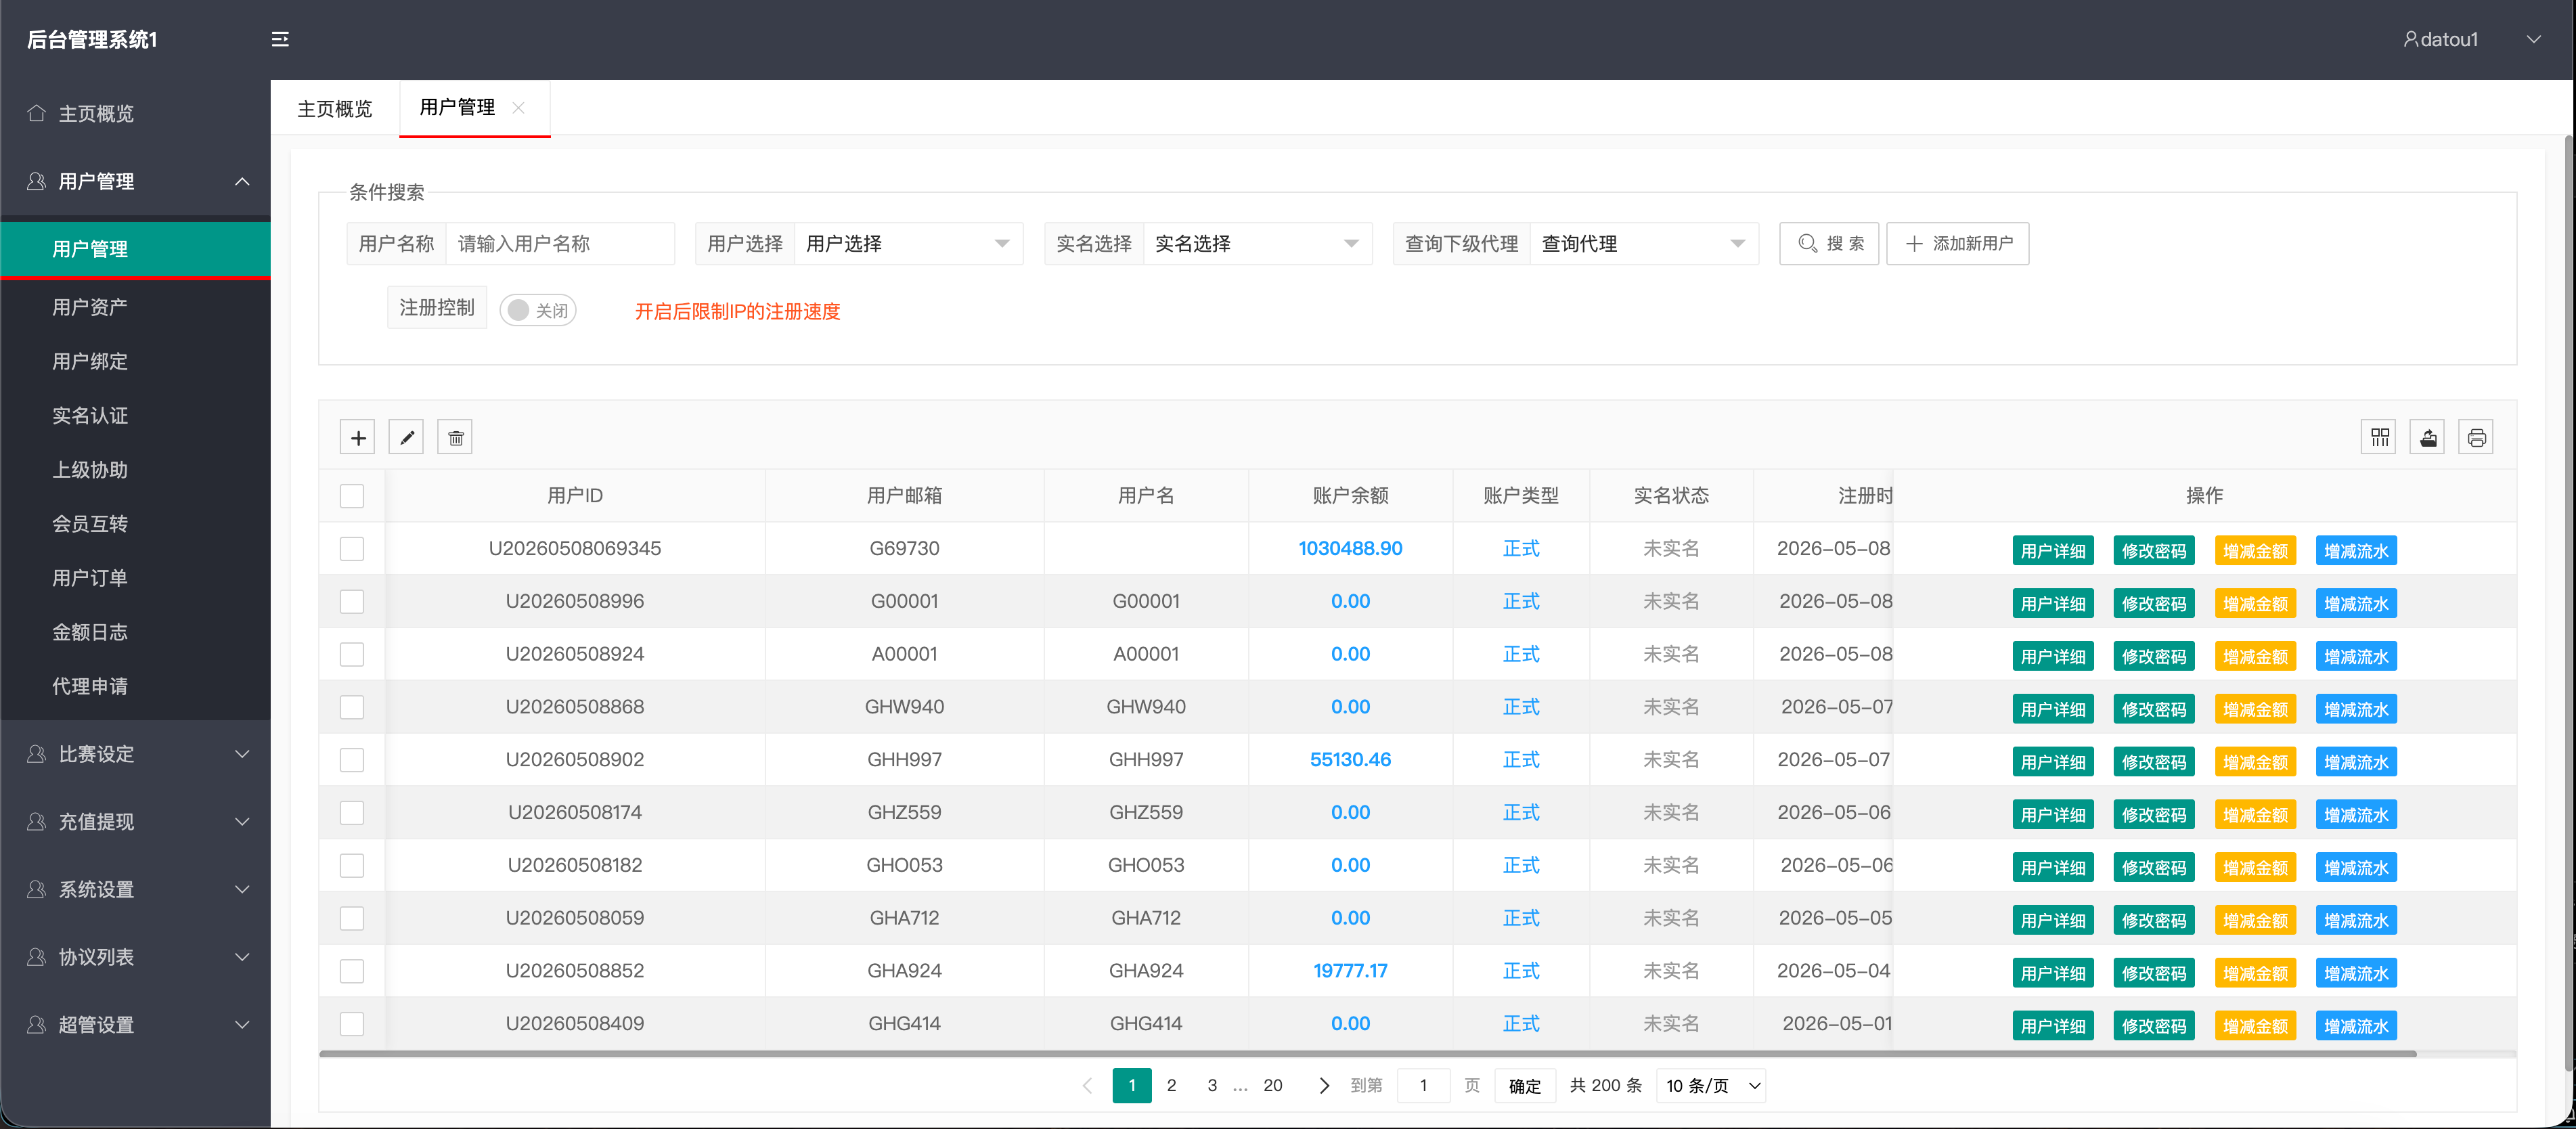Expand the 协议列表 sidebar section
The width and height of the screenshot is (2576, 1129).
click(242, 957)
